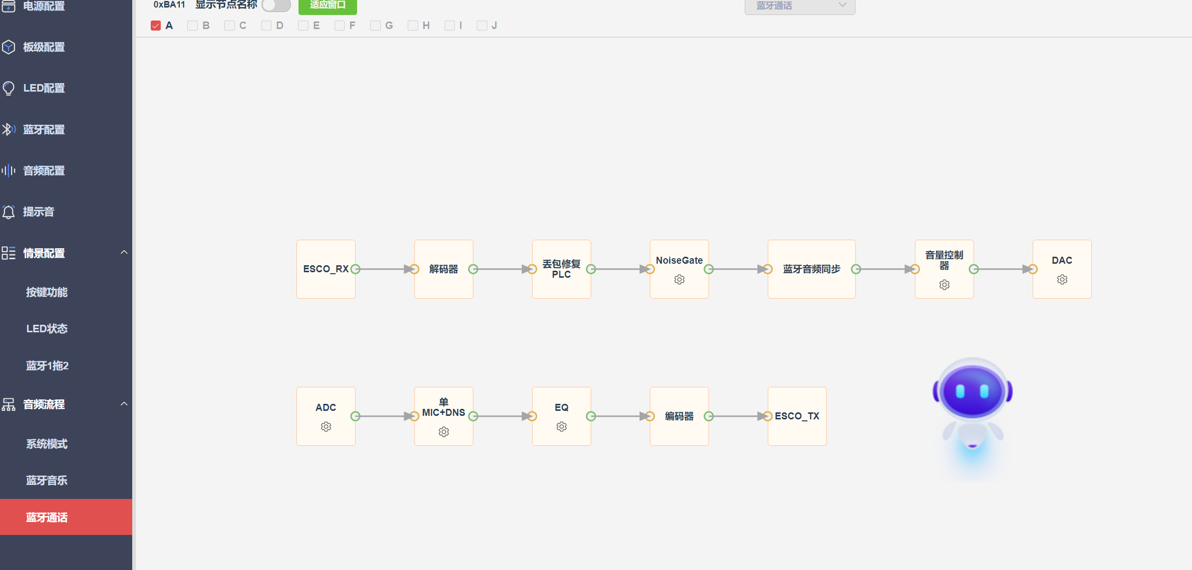Screen dimensions: 1192x570
Task: Check the B checkbox
Action: pos(192,26)
